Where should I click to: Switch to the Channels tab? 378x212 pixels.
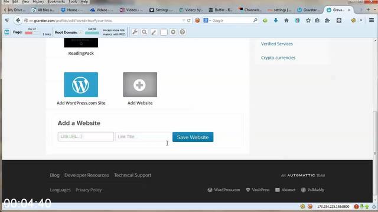coord(250,10)
